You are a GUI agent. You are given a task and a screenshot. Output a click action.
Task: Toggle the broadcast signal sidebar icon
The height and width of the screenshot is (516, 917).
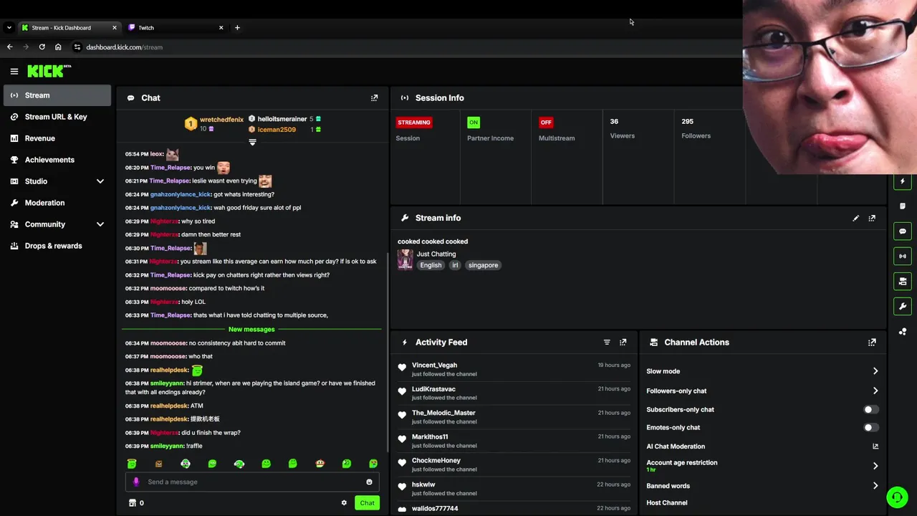903,256
